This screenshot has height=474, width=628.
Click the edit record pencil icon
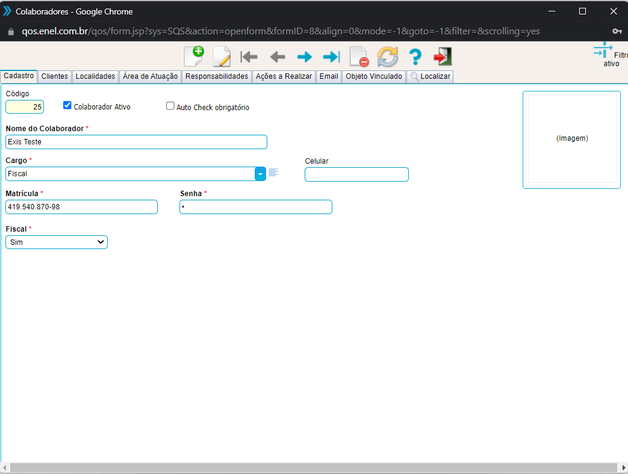coord(222,57)
